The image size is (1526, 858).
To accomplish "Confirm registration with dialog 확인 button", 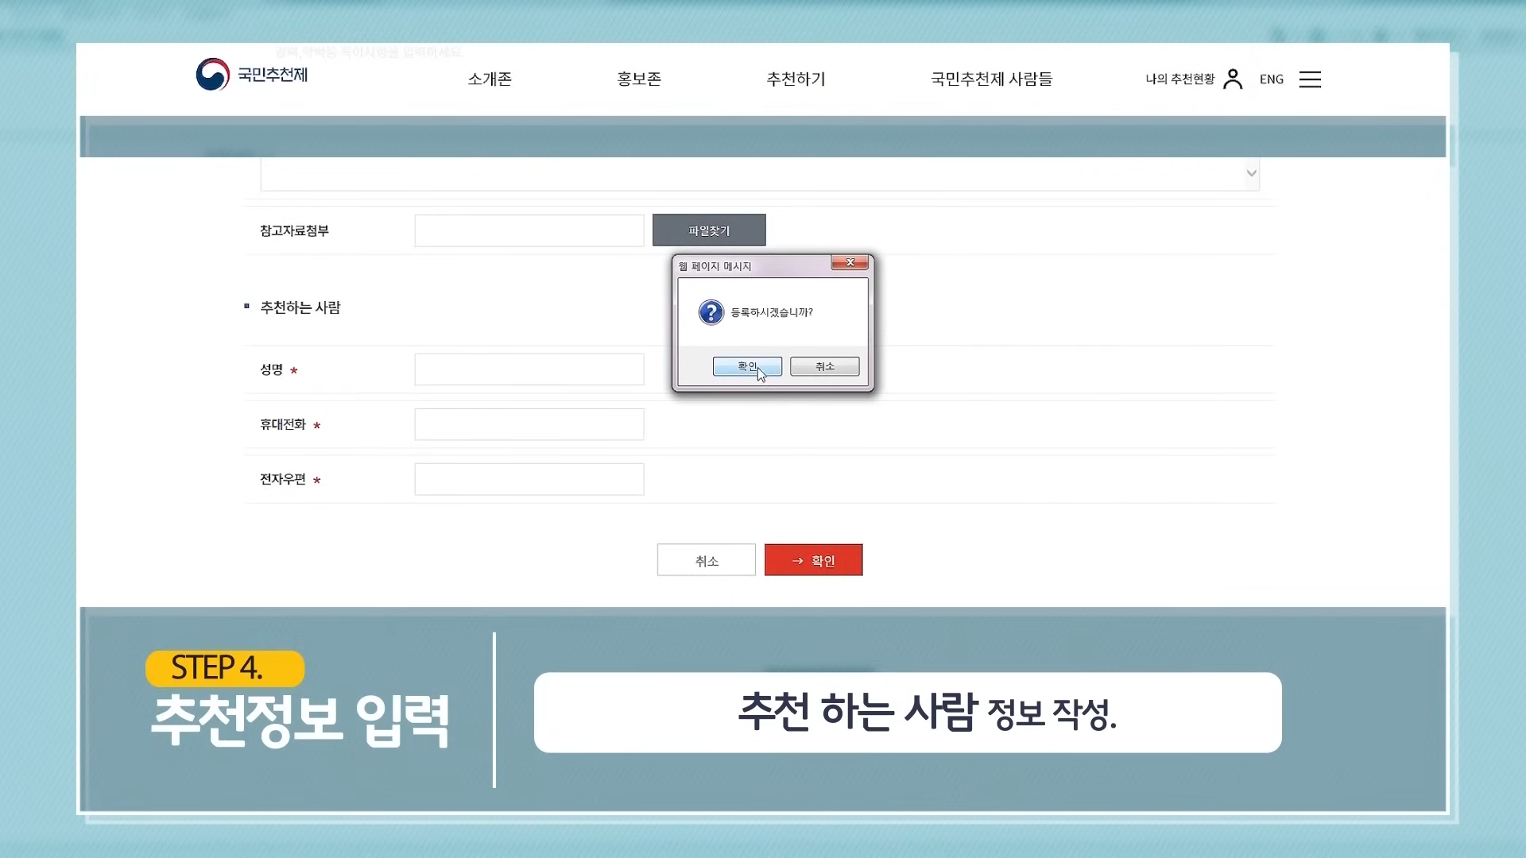I will click(x=746, y=366).
